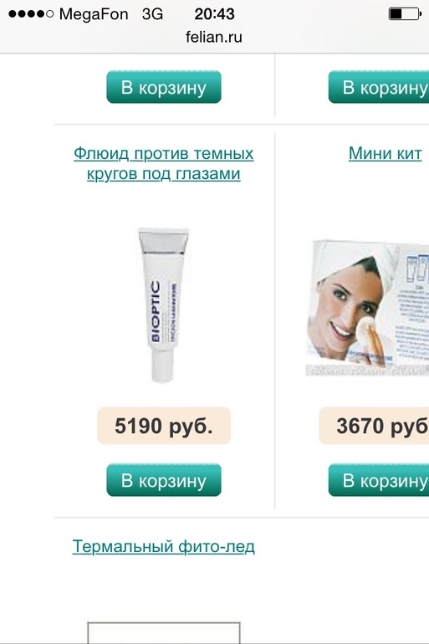This screenshot has width=429, height=644.
Task: Tap the battery icon in status bar
Action: pyautogui.click(x=405, y=14)
